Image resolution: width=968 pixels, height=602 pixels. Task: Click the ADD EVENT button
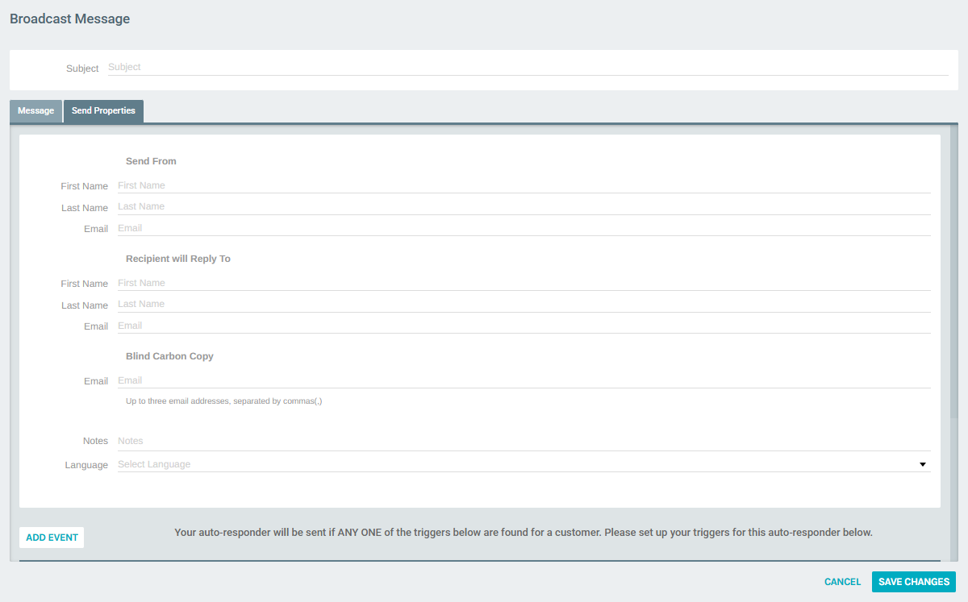[51, 537]
